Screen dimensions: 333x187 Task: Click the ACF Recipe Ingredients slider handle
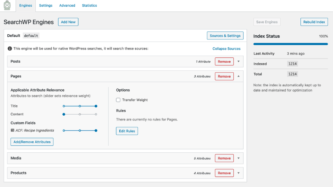pyautogui.click(x=96, y=131)
